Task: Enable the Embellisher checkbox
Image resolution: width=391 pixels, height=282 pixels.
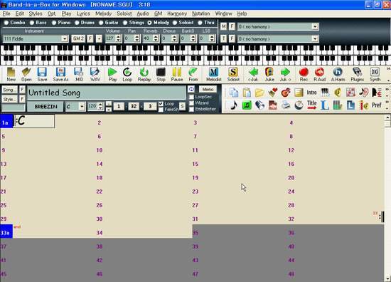Action: pos(191,109)
